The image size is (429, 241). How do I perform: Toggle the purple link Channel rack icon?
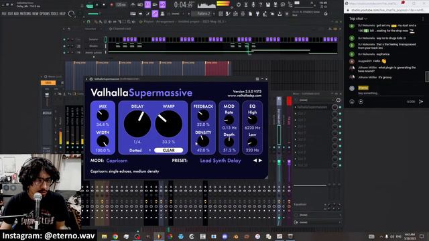[155, 13]
